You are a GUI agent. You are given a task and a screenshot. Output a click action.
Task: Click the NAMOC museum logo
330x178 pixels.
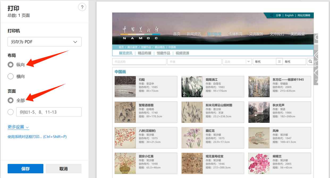[x=140, y=33]
